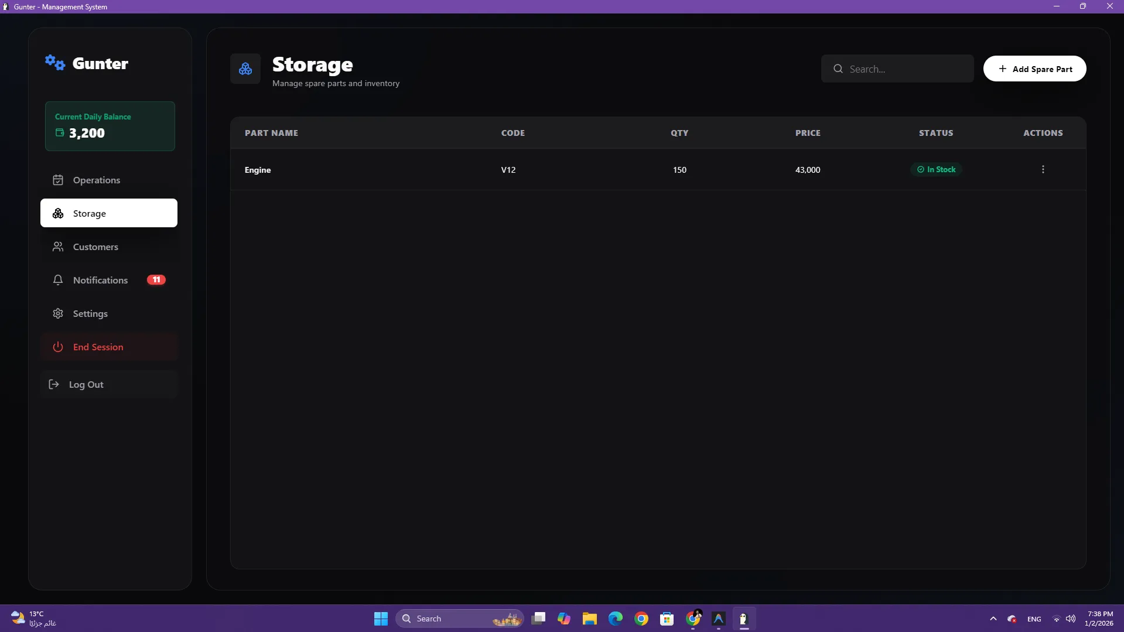Click the taskbar weather widget

click(x=34, y=619)
